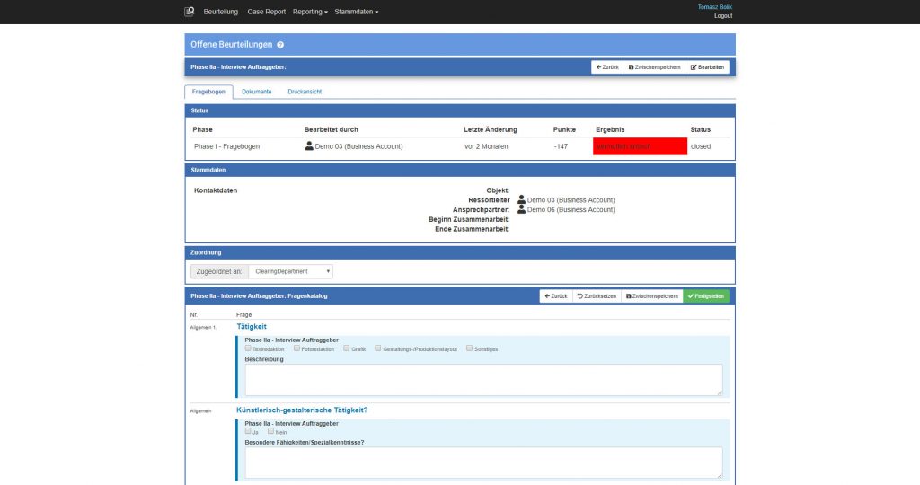920x485 pixels.
Task: Click the red Ergebnis result cell
Action: (640, 146)
